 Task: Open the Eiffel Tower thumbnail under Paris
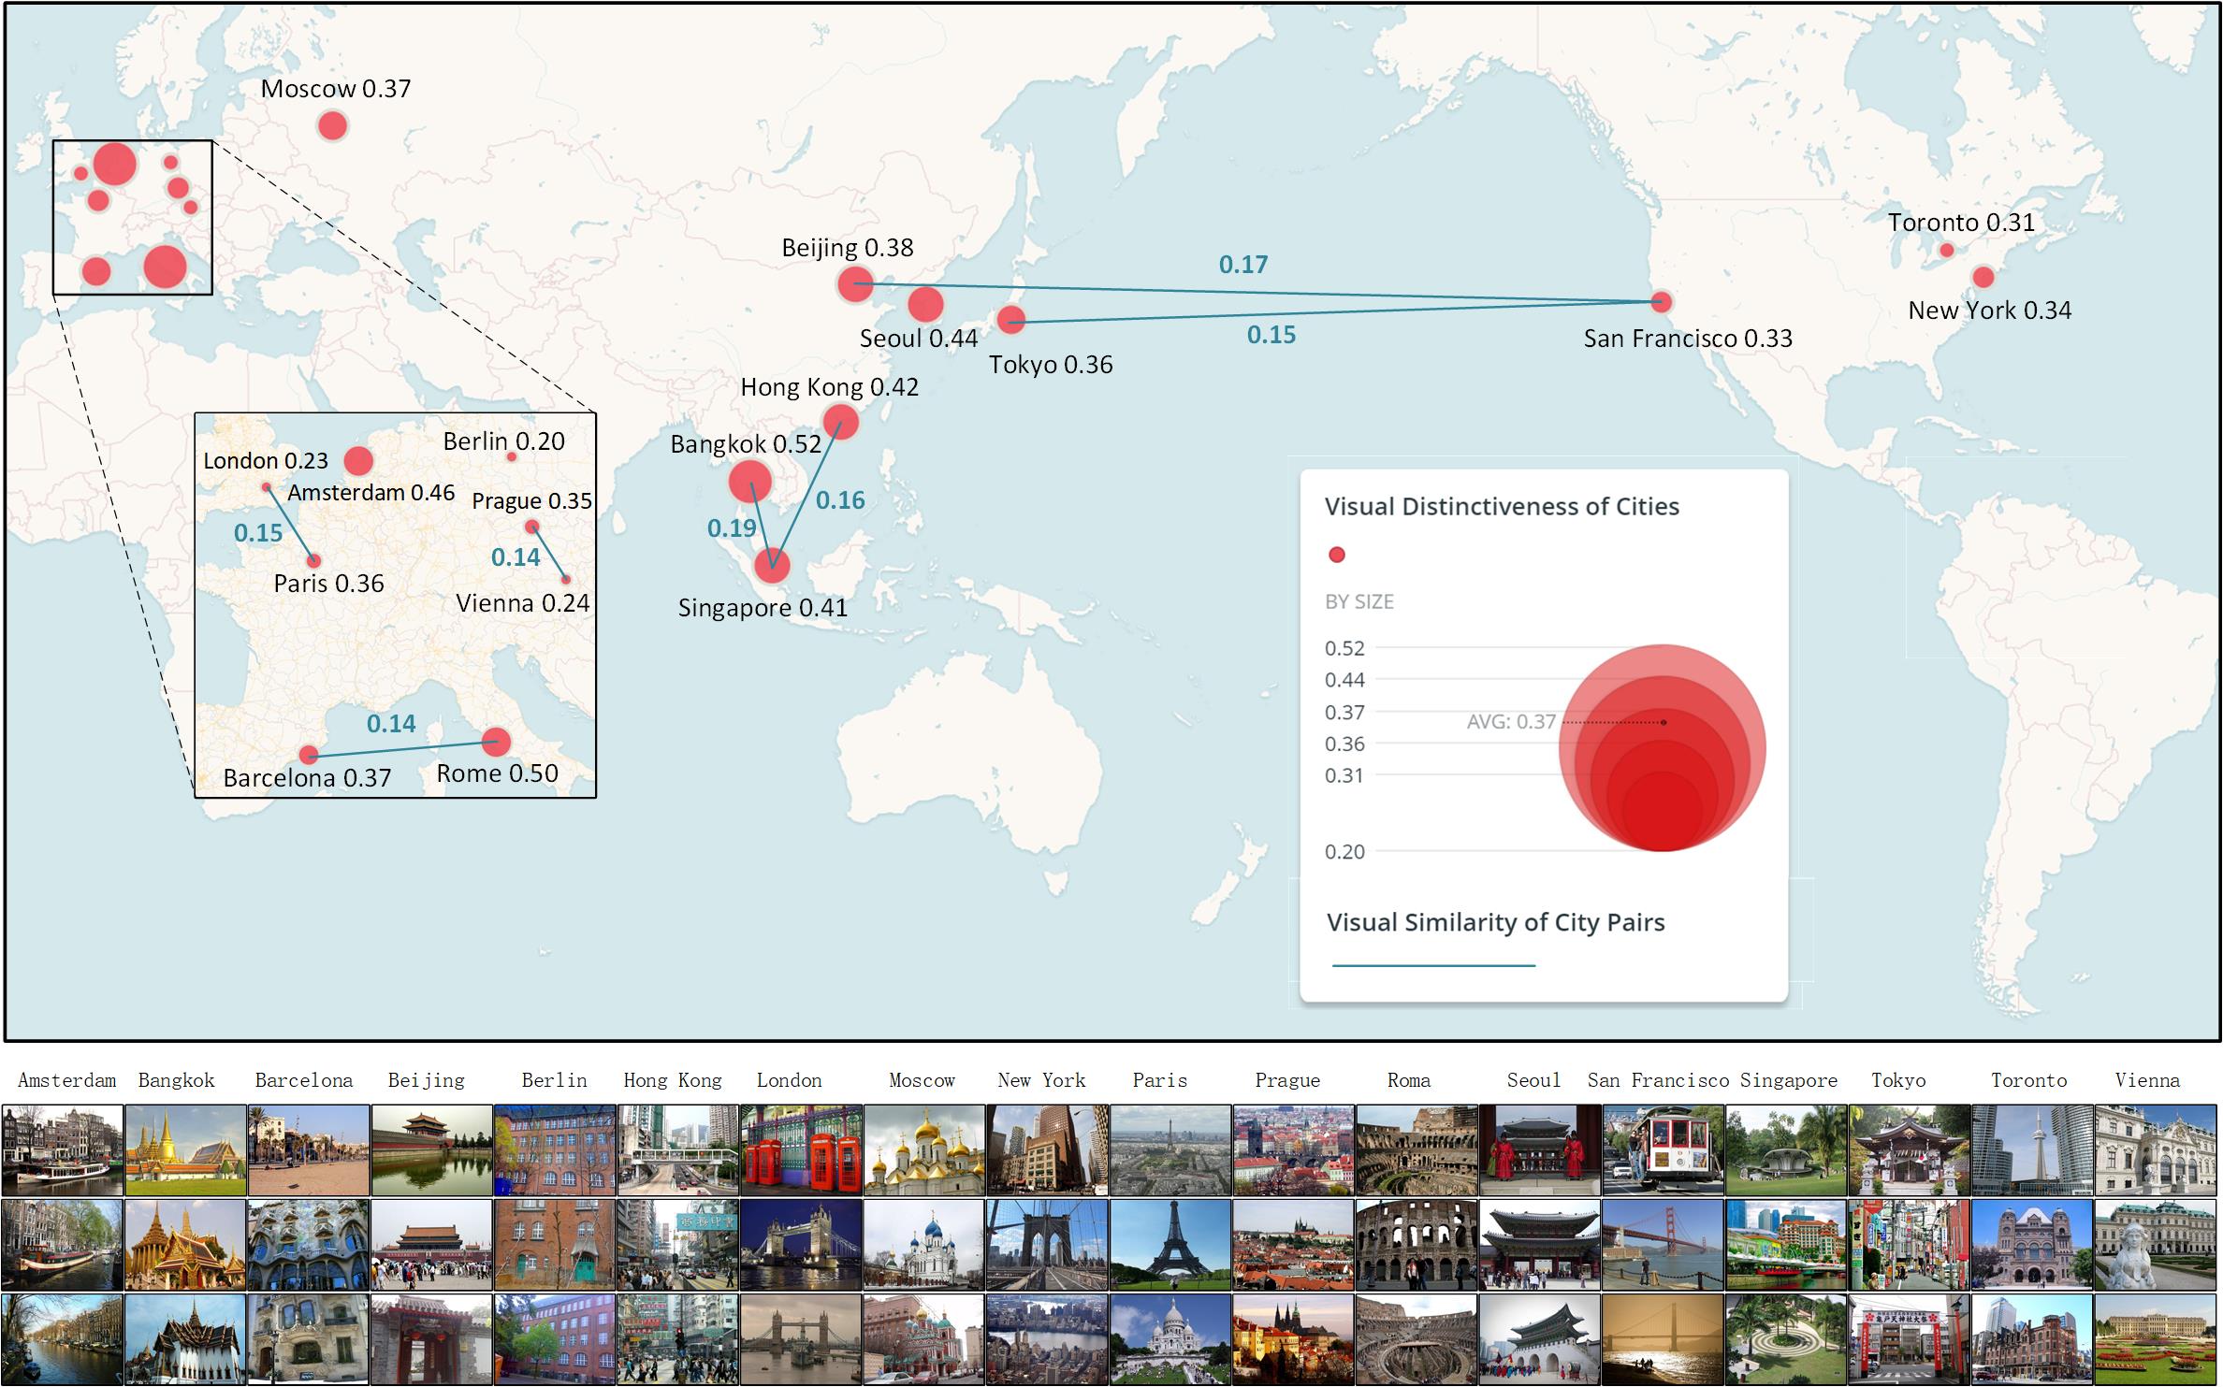[x=1170, y=1244]
